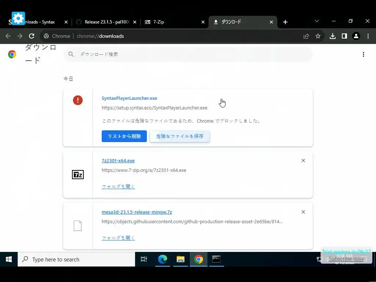This screenshot has width=376, height=282.
Task: Reload the downloads page
Action: coord(32,36)
